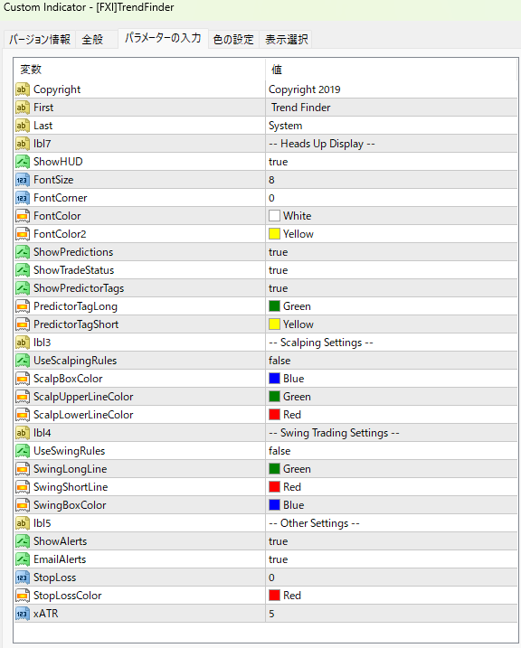The height and width of the screenshot is (648, 521).
Task: Open the ScalpLowerLineColor Red value dropdown
Action: [x=391, y=415]
